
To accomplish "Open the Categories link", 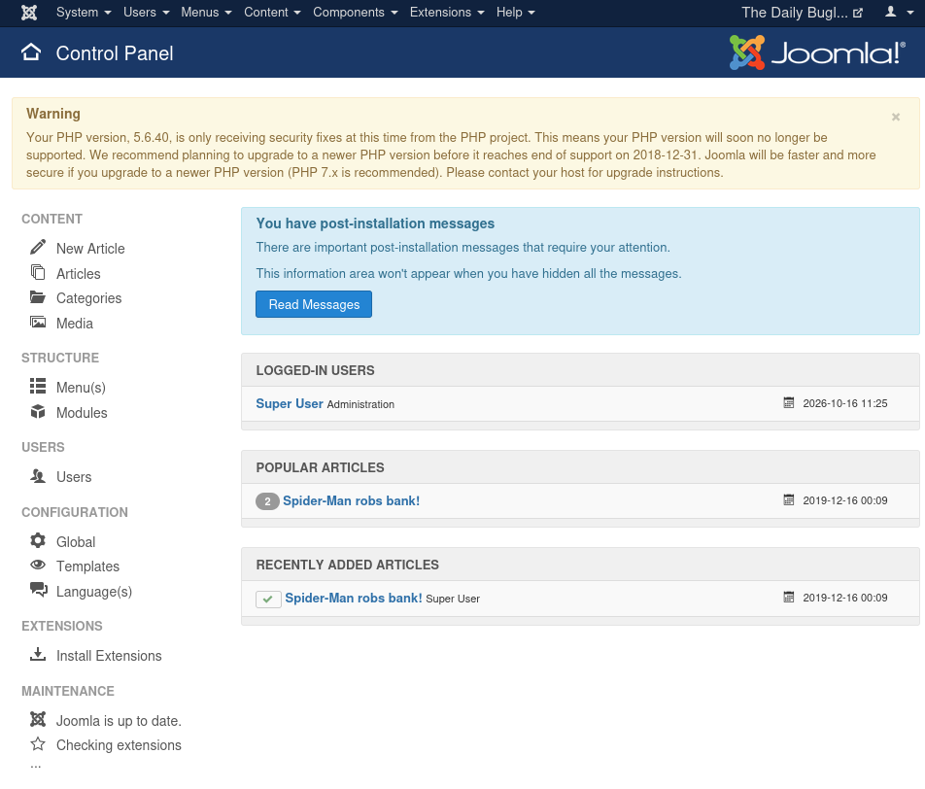I will click(88, 298).
